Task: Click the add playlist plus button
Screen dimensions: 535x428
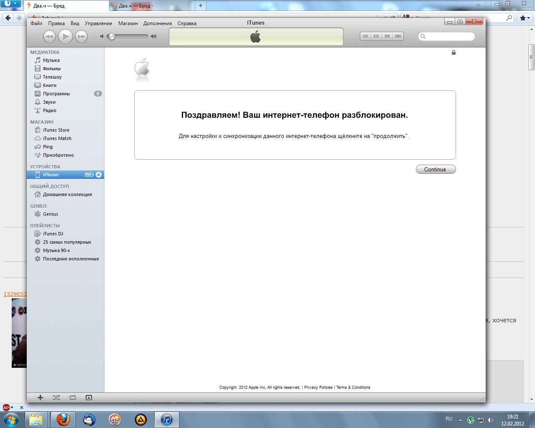Action: coord(40,398)
